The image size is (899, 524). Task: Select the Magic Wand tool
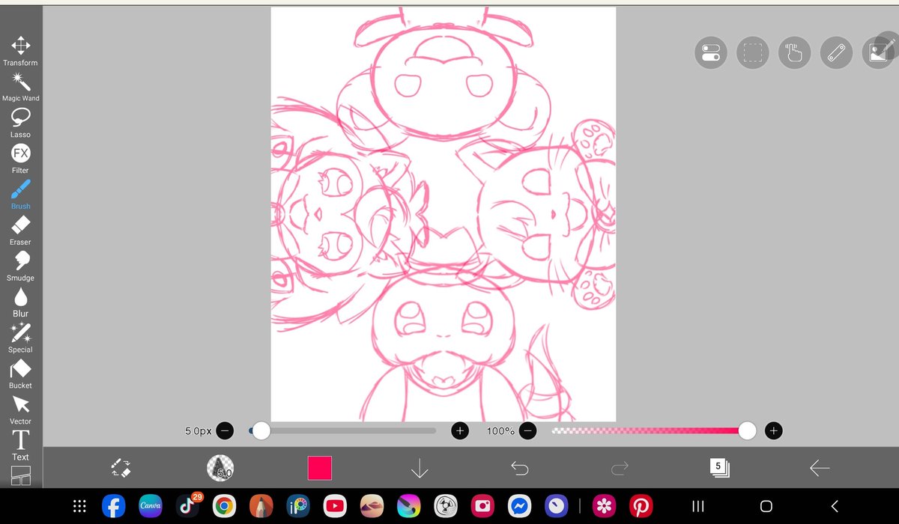(x=20, y=87)
